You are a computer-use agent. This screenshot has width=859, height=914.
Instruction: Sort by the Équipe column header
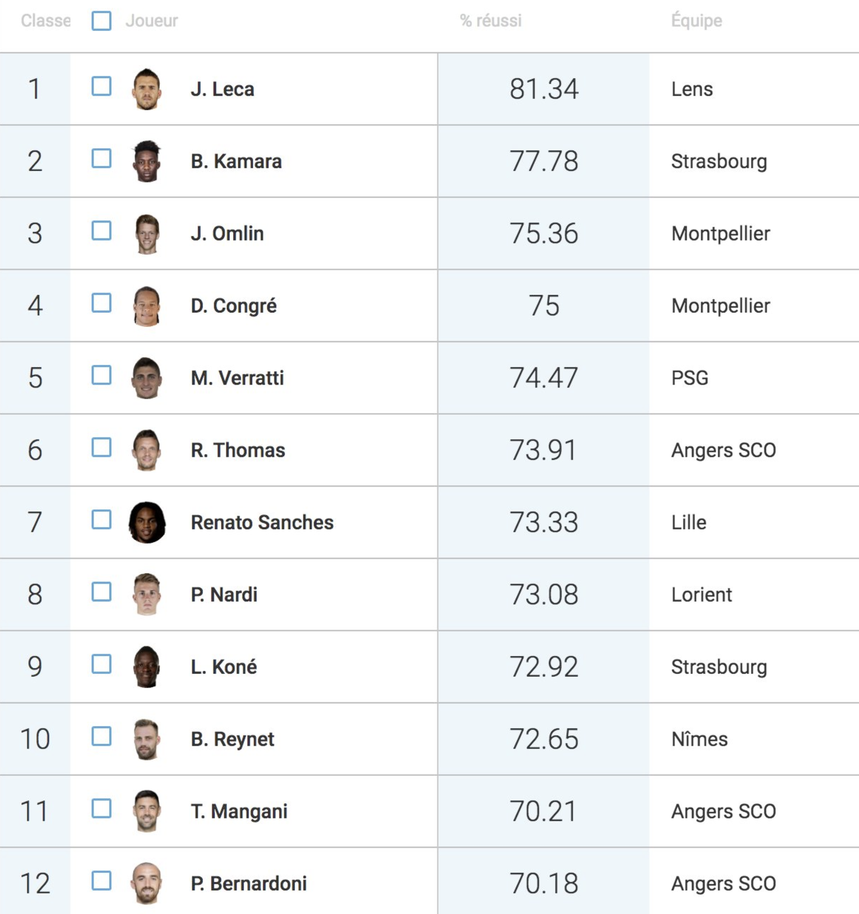coord(697,21)
